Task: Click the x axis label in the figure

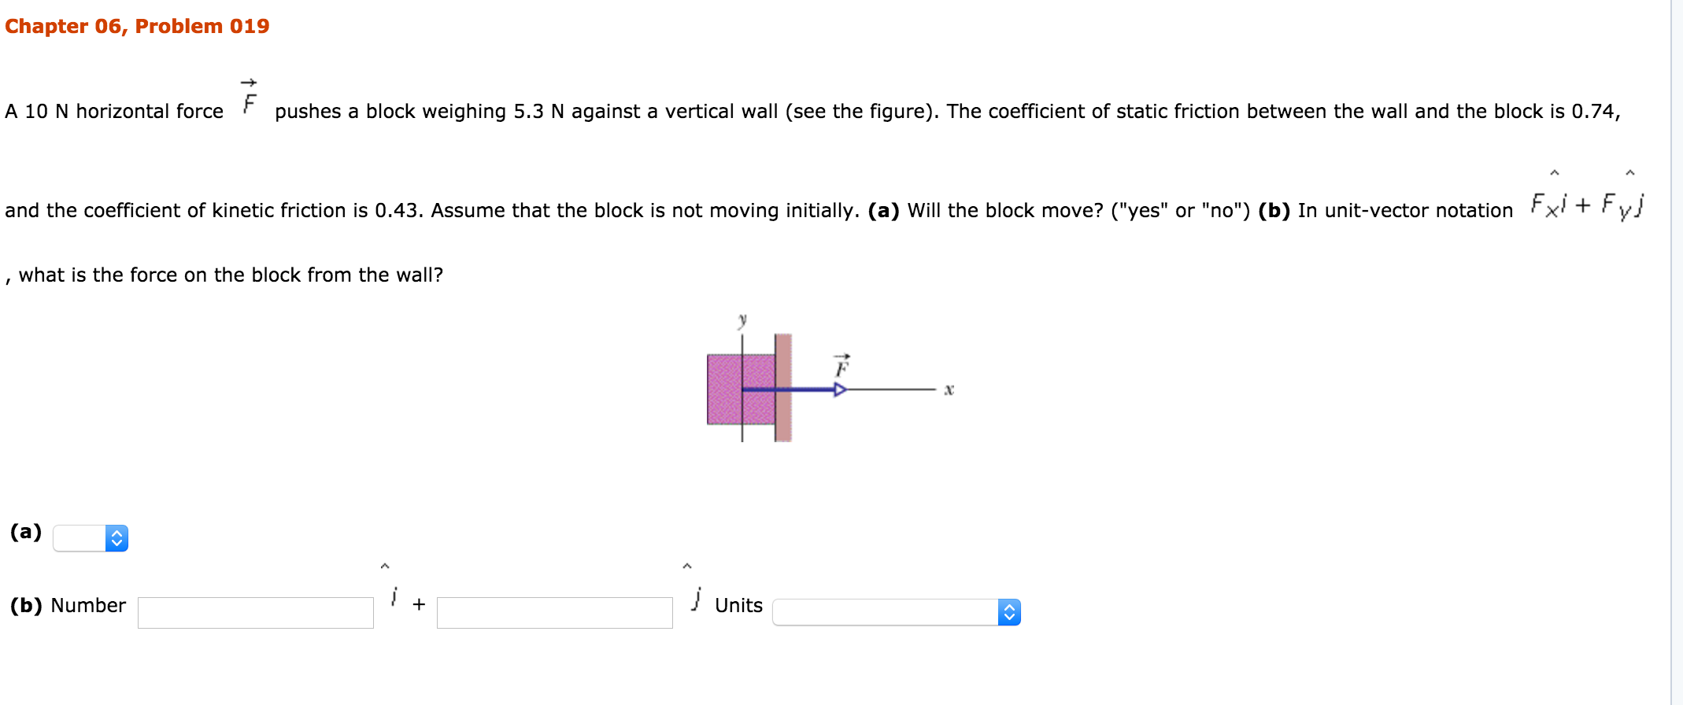Action: click(x=949, y=389)
